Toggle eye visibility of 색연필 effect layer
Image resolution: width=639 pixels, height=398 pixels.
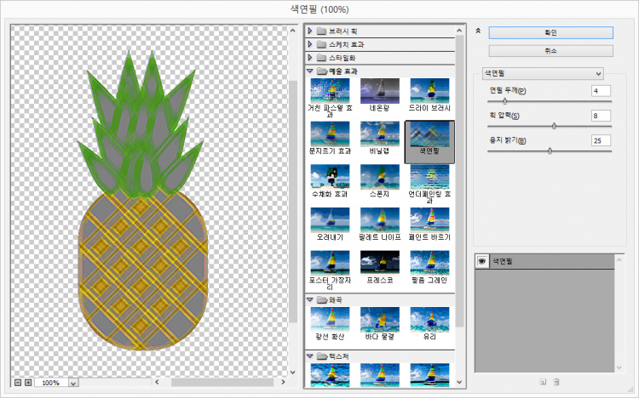point(482,261)
